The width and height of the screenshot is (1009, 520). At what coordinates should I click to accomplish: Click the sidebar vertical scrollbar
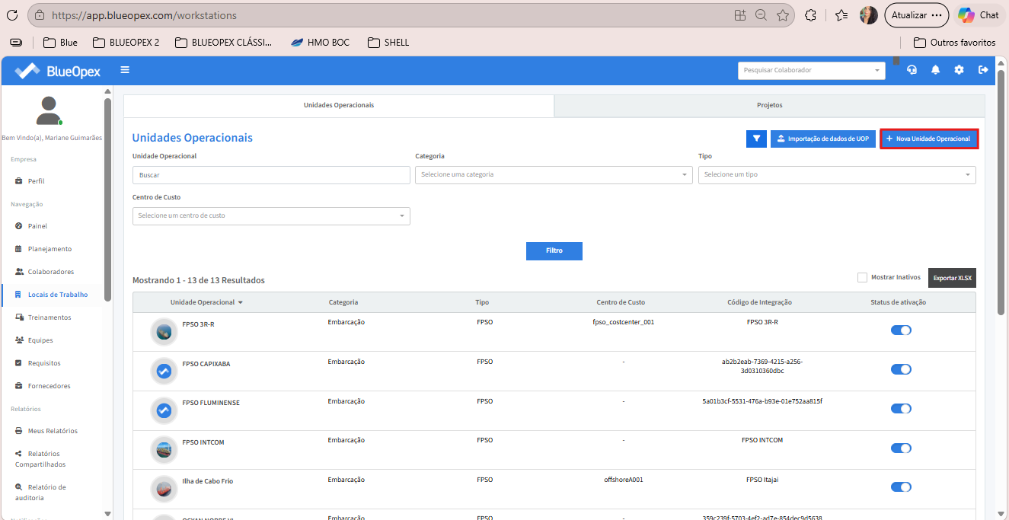tap(107, 199)
